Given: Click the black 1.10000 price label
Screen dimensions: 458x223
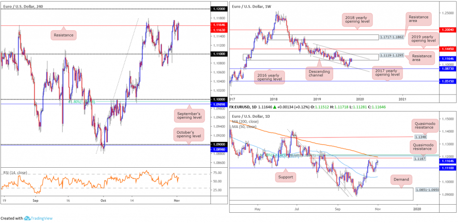Looking at the screenshot, I should (219, 99).
